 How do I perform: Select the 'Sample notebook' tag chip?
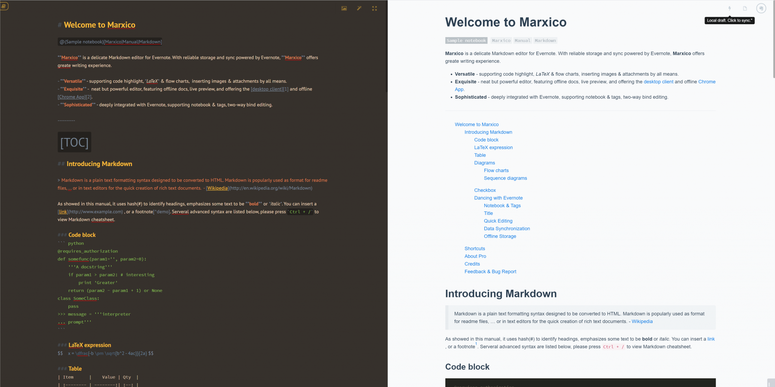pyautogui.click(x=466, y=40)
